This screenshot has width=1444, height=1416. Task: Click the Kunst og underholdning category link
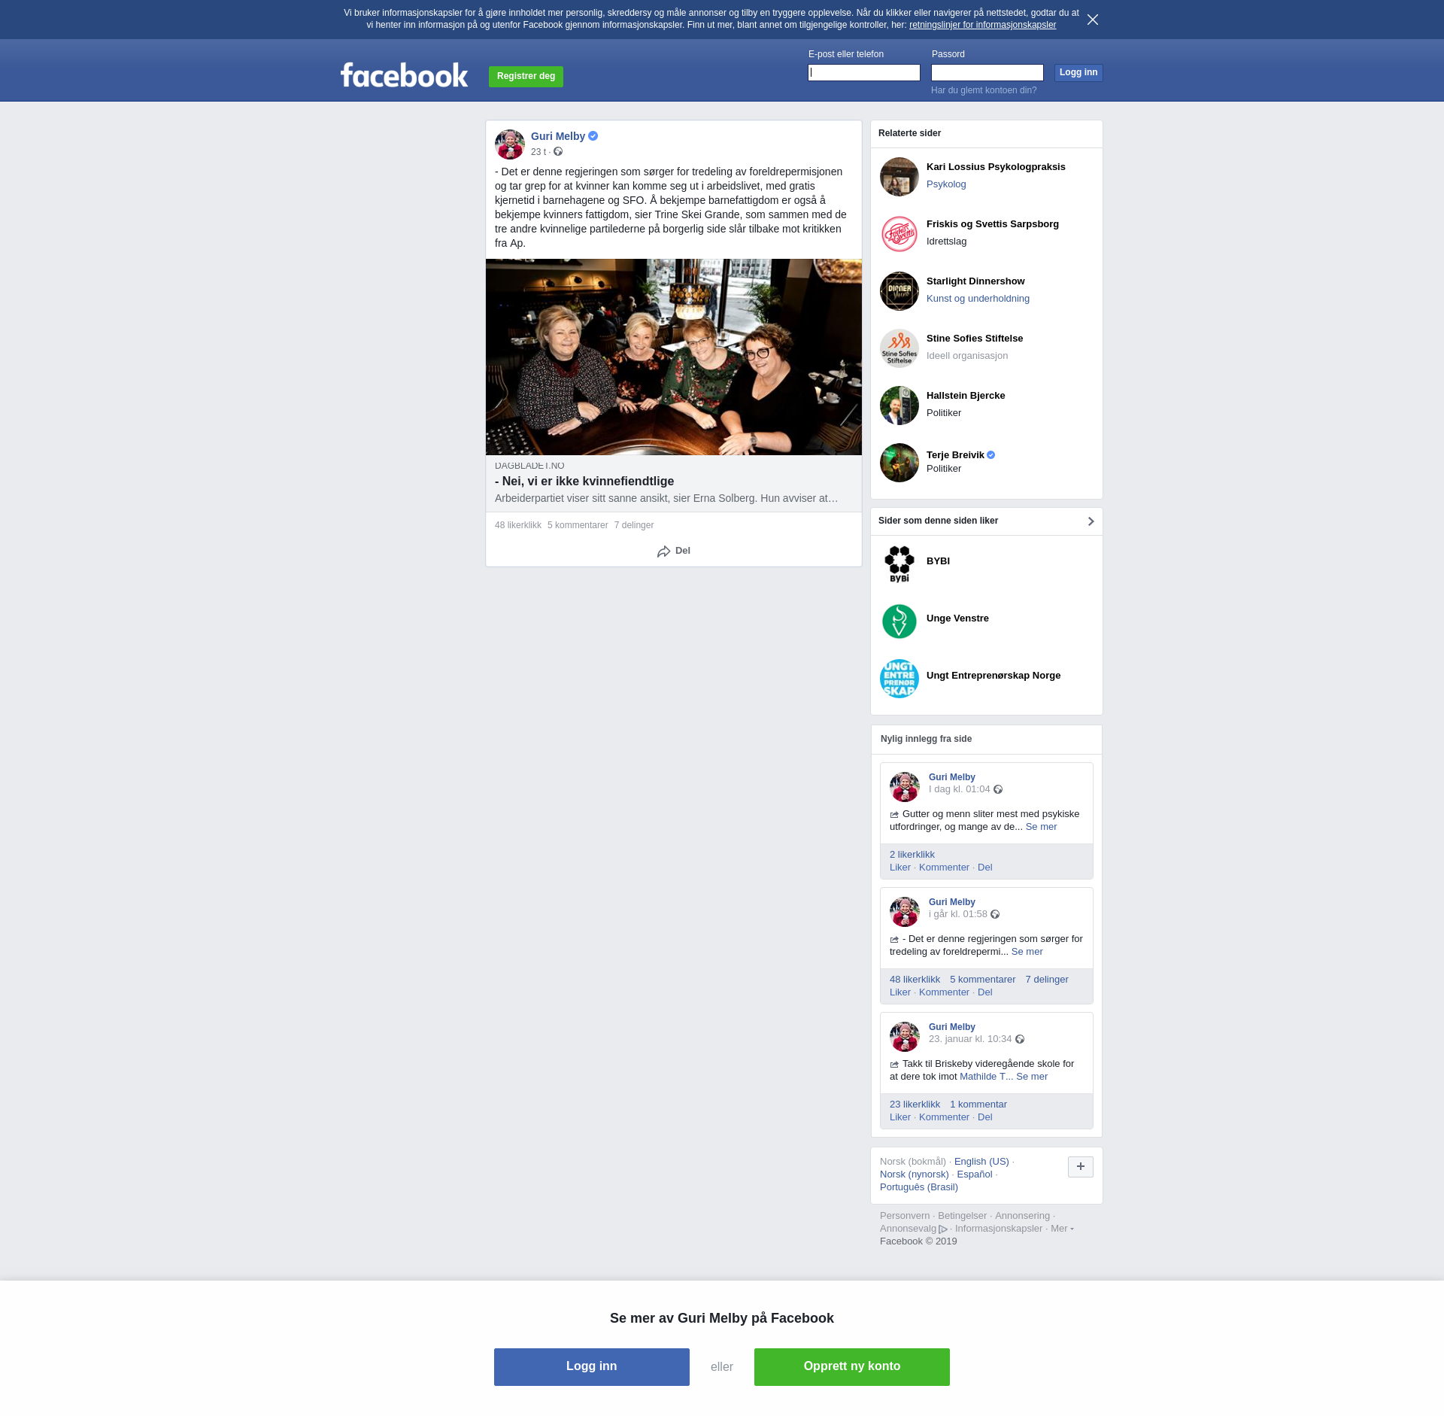[978, 299]
